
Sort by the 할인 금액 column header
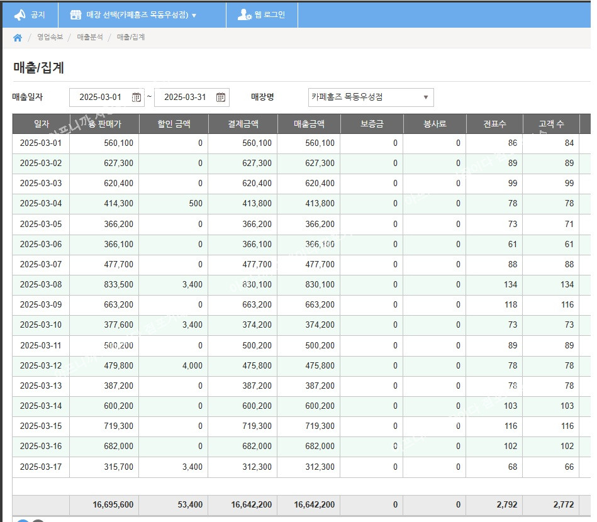point(173,124)
